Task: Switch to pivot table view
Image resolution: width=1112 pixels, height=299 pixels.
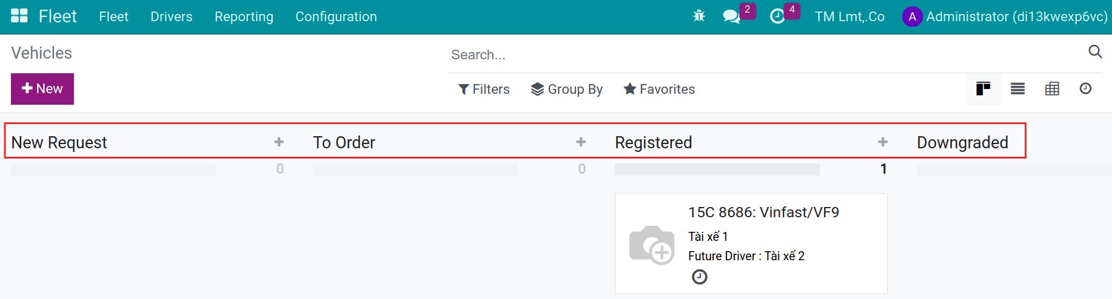Action: tap(1052, 89)
